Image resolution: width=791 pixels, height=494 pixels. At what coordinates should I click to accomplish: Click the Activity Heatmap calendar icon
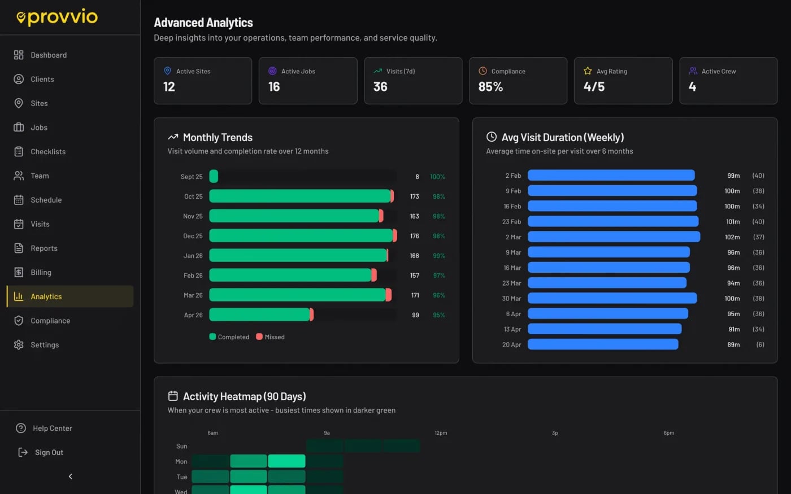pos(173,396)
